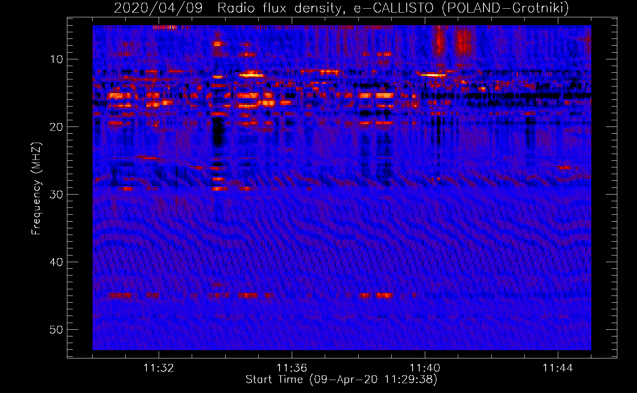Viewport: 637px width, 393px height.
Task: Click the 11:36 time tick label
Action: click(x=292, y=368)
